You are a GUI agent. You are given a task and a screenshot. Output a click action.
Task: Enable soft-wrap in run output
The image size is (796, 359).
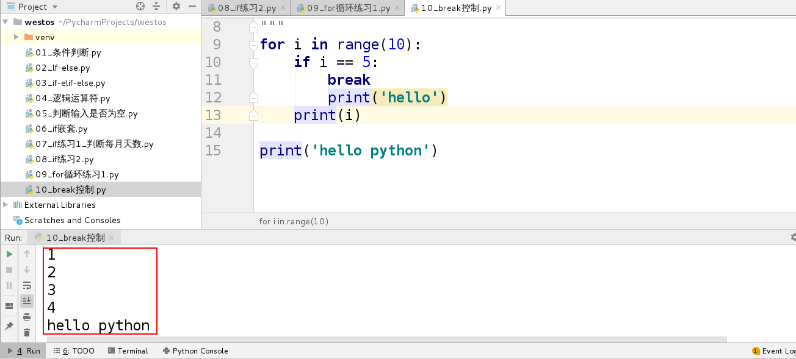[27, 285]
